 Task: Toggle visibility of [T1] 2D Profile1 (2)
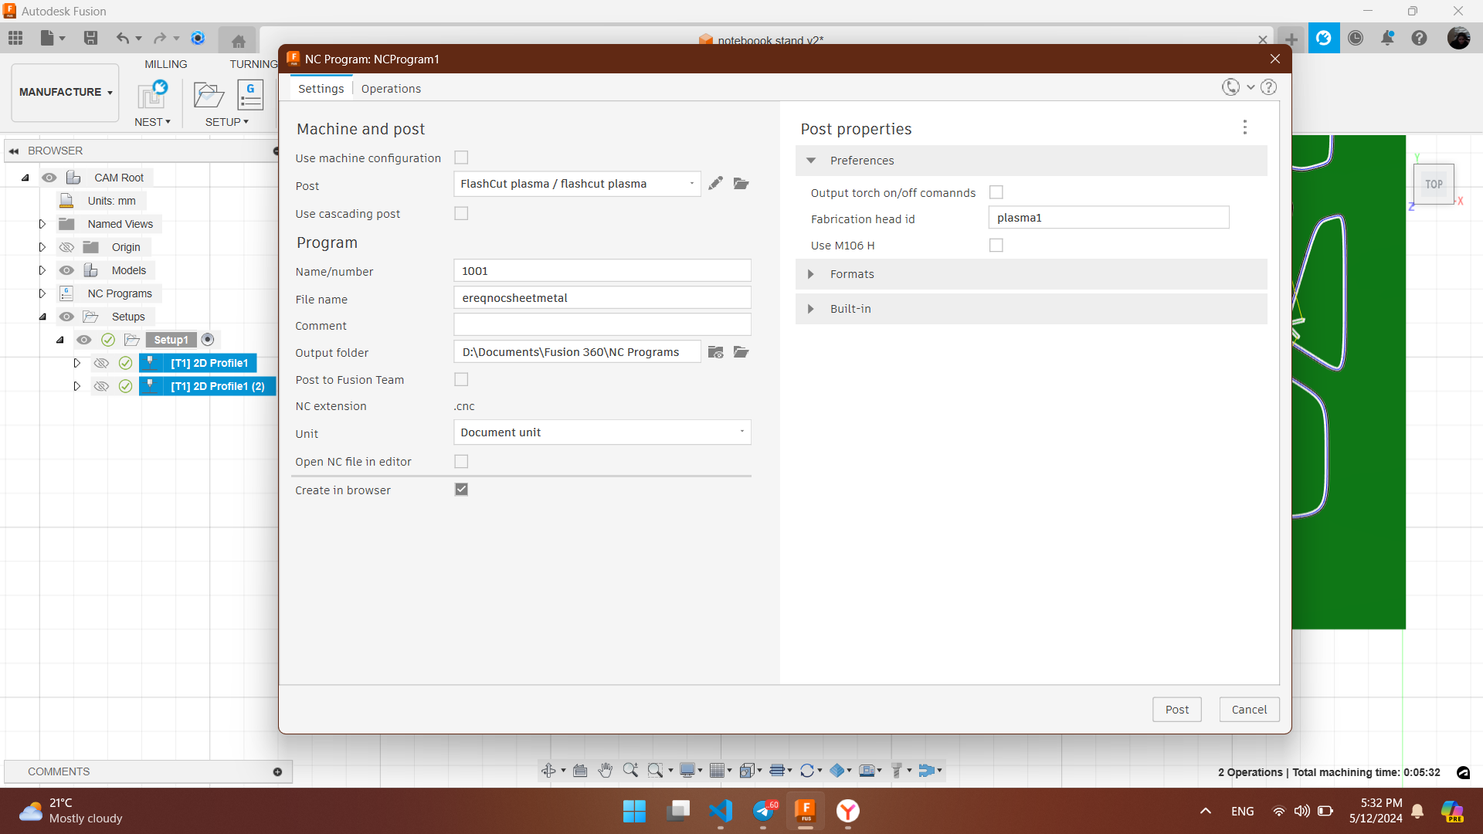click(101, 386)
